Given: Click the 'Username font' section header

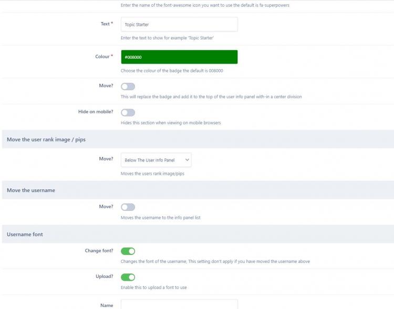Looking at the screenshot, I should (x=25, y=235).
